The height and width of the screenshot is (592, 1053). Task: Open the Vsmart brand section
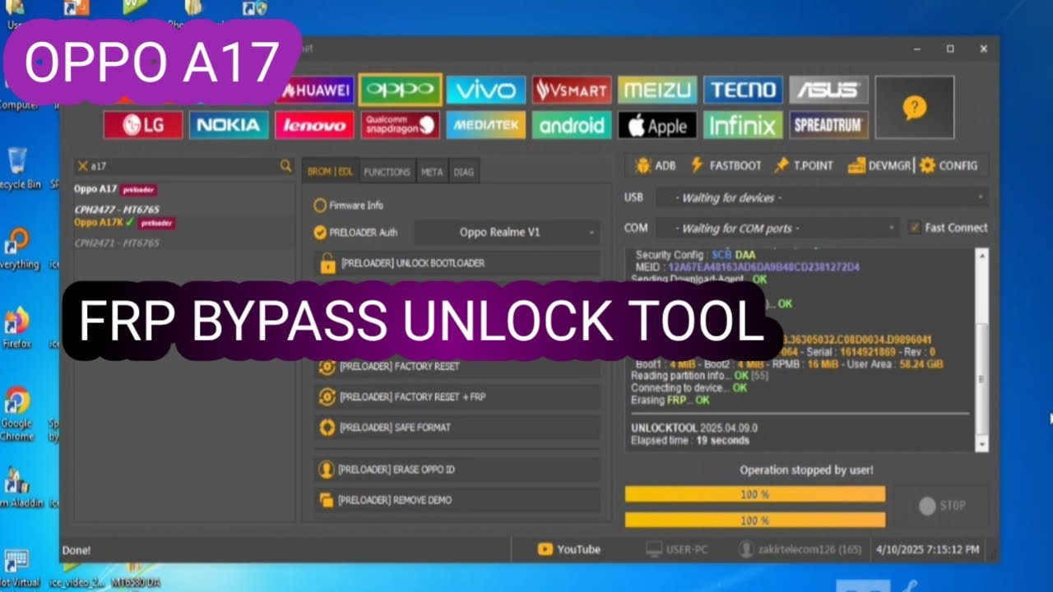pyautogui.click(x=572, y=90)
